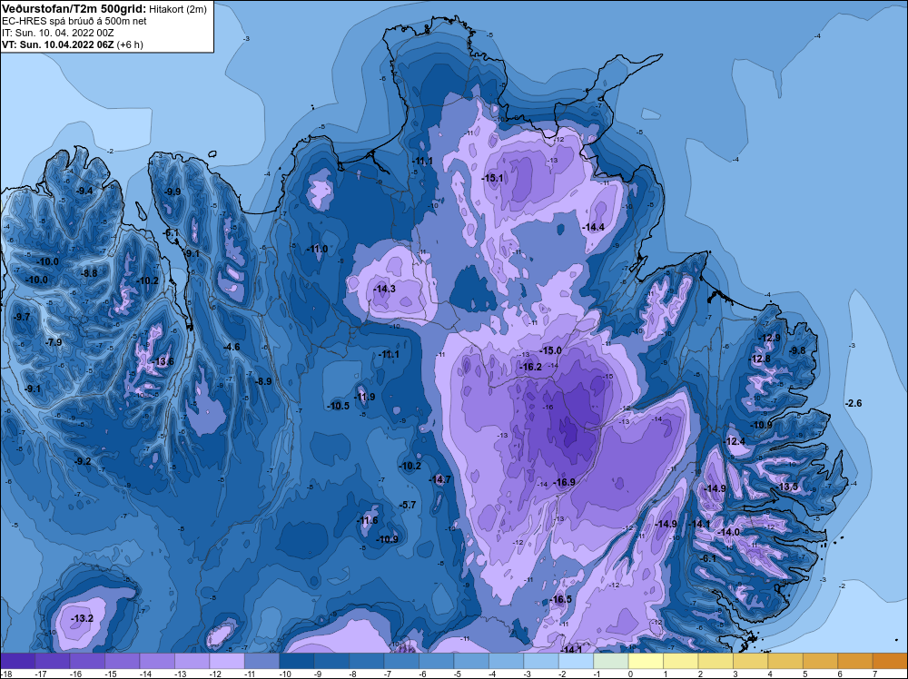Click the -13.2 temperature label
This screenshot has width=908, height=679.
click(x=82, y=619)
